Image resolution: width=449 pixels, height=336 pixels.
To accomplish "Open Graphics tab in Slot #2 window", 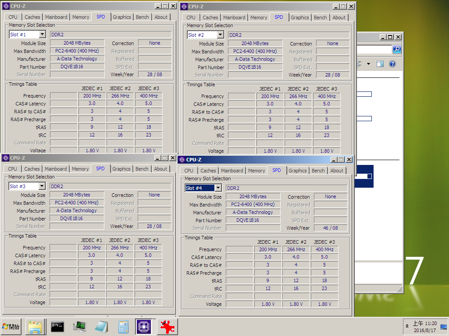I will 300,17.
